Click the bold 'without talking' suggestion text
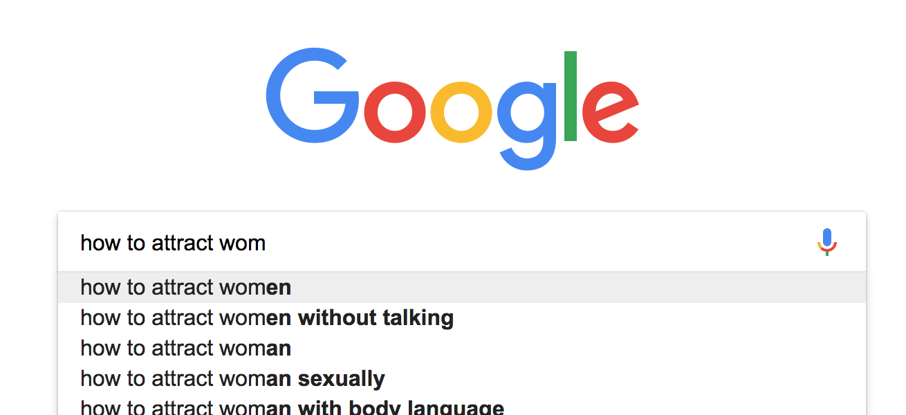 (x=376, y=317)
